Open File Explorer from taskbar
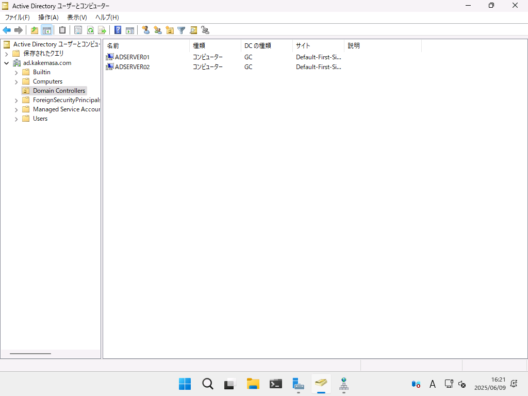Image resolution: width=528 pixels, height=396 pixels. tap(253, 384)
